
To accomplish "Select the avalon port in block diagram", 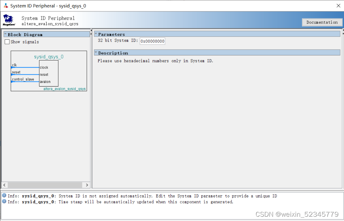I will (45, 82).
